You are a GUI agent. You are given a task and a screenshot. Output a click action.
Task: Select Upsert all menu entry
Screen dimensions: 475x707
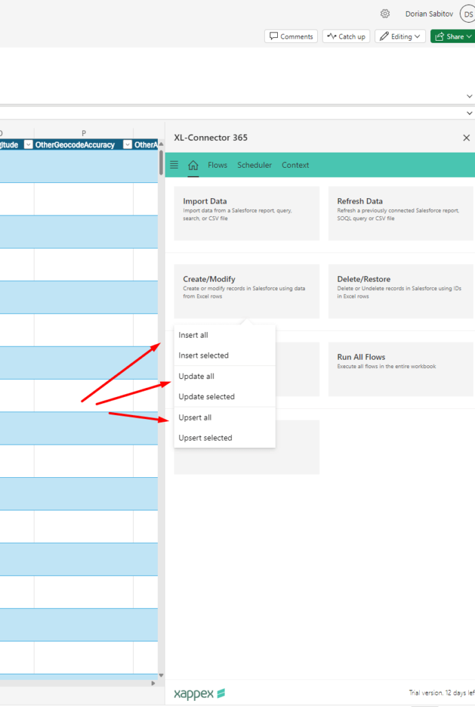coord(195,418)
